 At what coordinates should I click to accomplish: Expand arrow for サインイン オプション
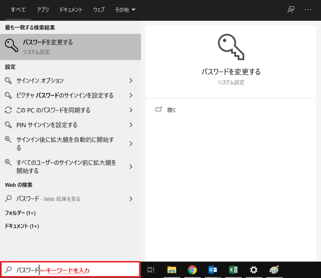(x=131, y=81)
